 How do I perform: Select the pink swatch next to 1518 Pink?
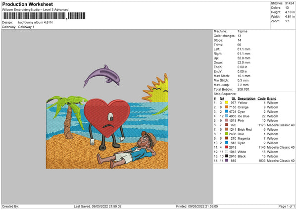pos(227,120)
